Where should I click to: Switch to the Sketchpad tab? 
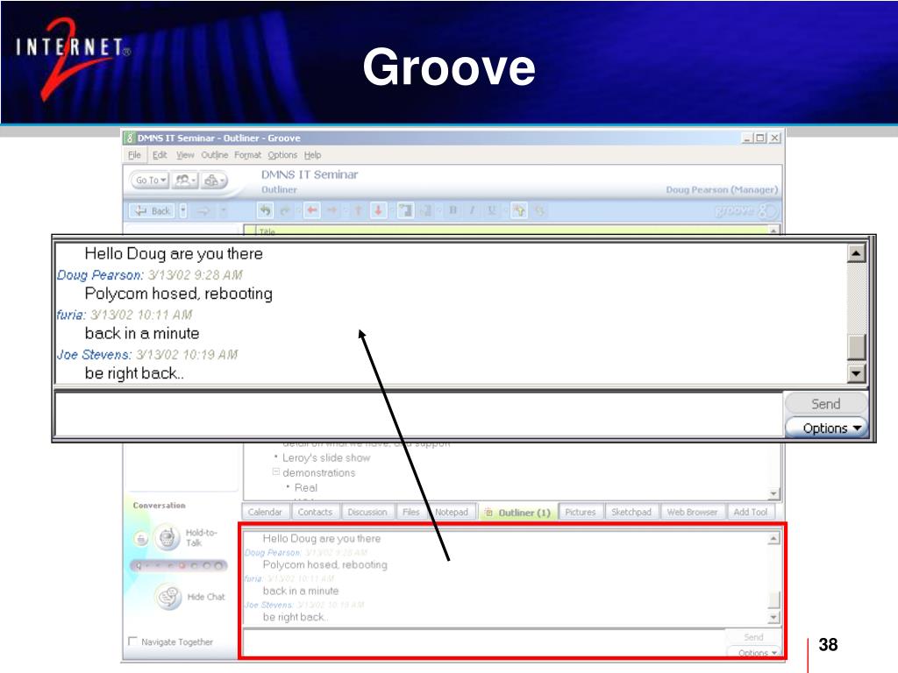tap(631, 512)
